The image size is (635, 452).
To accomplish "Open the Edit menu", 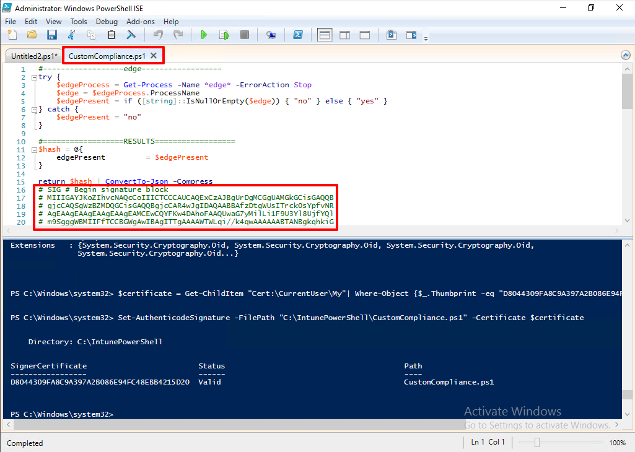I will [x=31, y=22].
